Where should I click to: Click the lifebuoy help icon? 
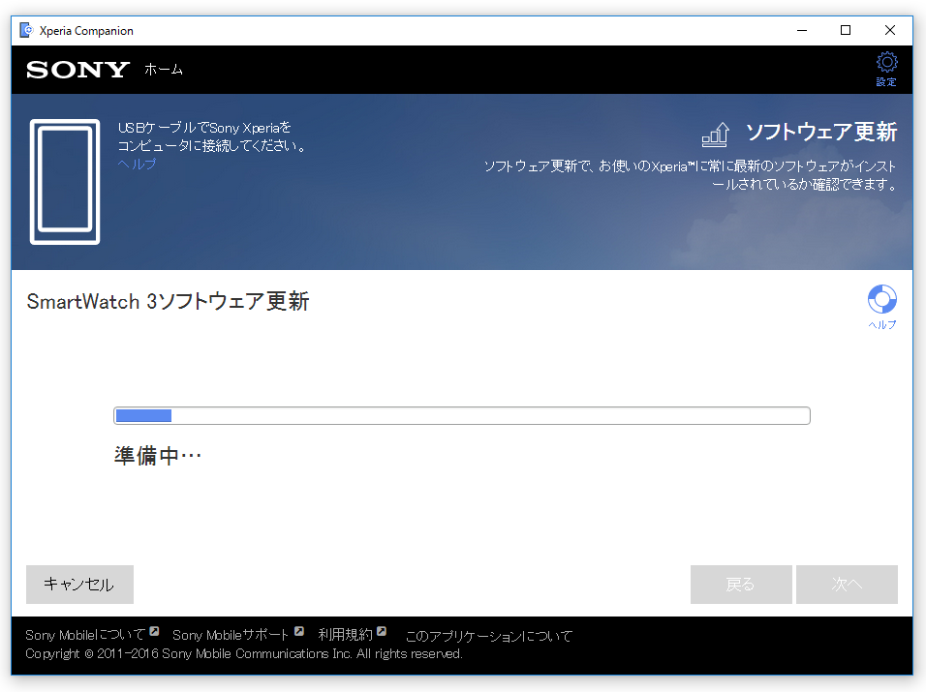(881, 299)
